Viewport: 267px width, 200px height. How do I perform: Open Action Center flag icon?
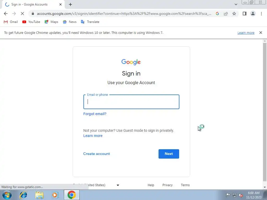pyautogui.click(x=228, y=195)
